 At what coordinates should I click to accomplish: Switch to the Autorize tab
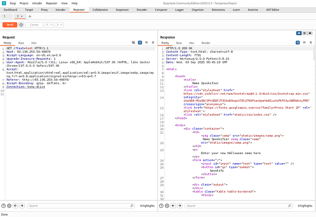[253, 9]
